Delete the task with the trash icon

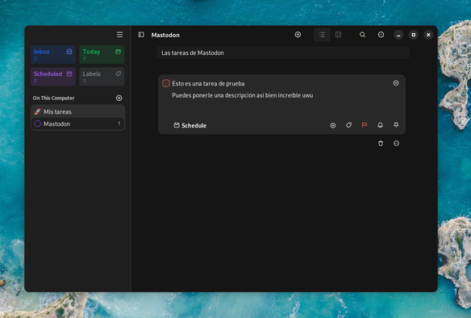(x=381, y=144)
